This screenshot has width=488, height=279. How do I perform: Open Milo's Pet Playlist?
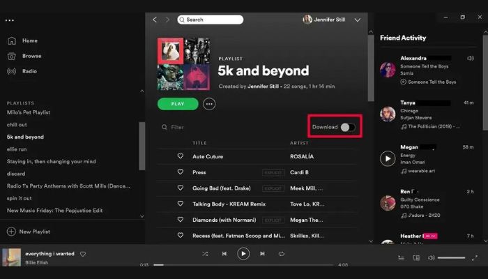pos(29,112)
